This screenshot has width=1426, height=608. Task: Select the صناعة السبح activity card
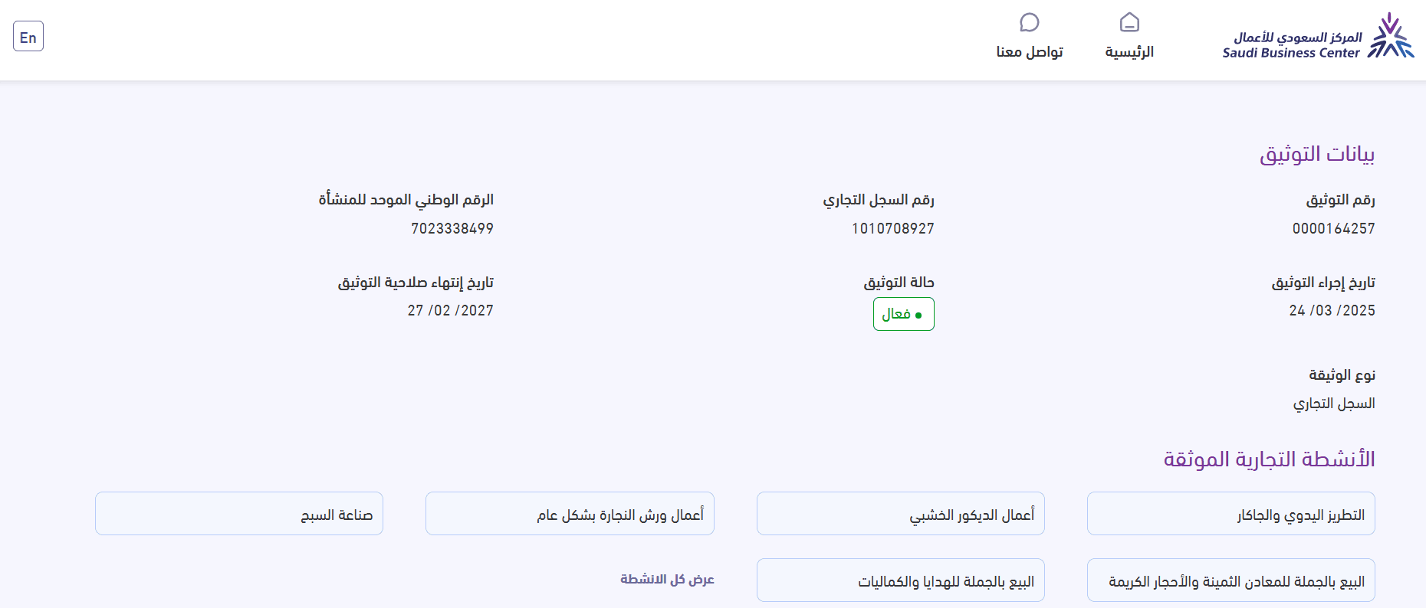(x=239, y=514)
